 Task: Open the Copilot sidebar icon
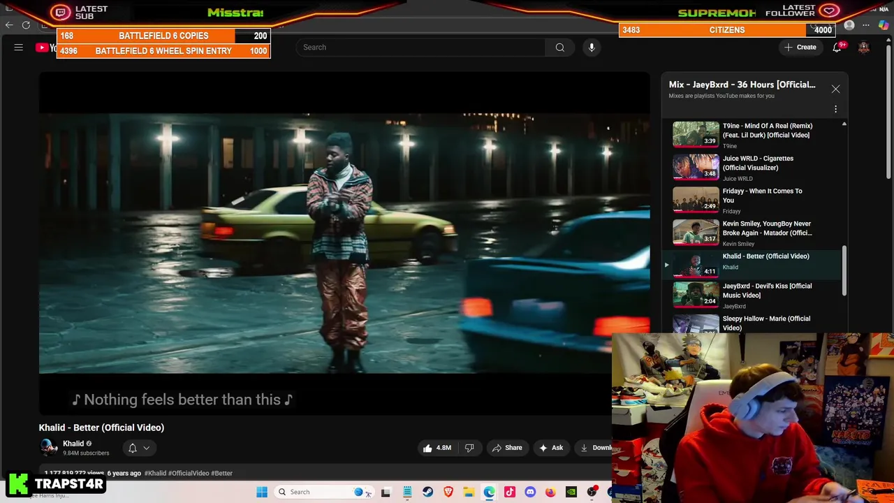[884, 26]
